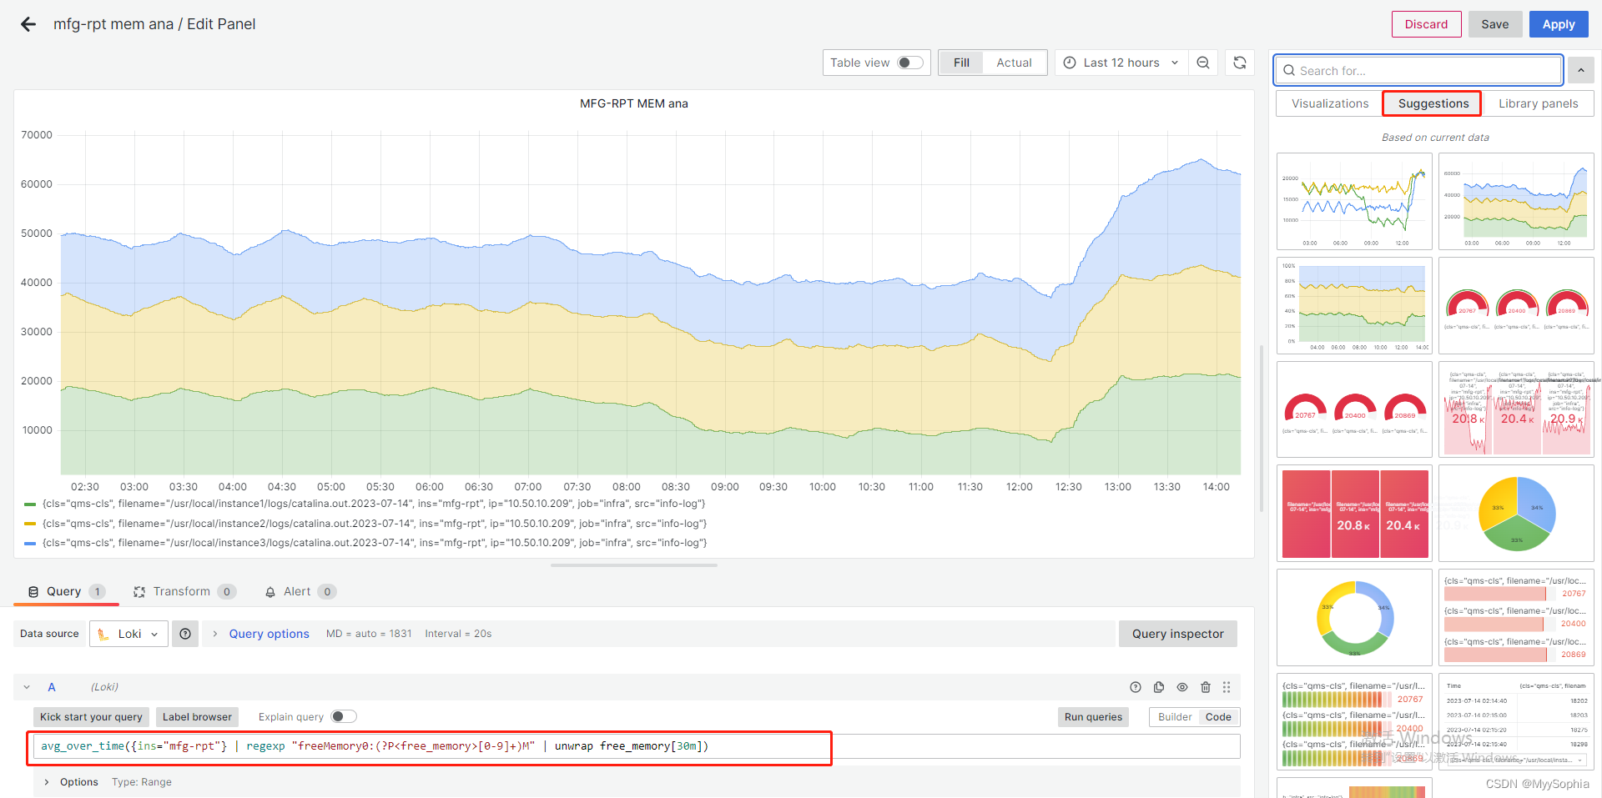Screen dimensions: 1602x798
Task: Click the clock icon in time picker
Action: point(1070,63)
